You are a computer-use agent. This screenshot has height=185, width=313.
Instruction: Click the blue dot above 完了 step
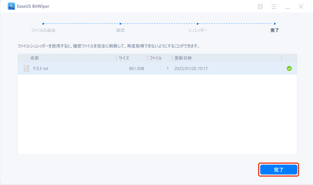tap(275, 23)
